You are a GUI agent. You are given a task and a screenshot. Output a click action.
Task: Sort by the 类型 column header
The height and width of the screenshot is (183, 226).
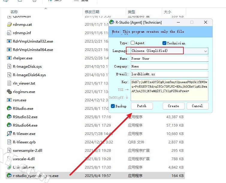click(132, 12)
